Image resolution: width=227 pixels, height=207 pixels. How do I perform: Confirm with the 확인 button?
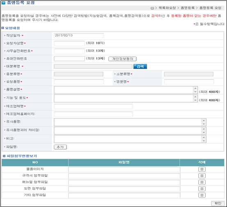click(218, 203)
